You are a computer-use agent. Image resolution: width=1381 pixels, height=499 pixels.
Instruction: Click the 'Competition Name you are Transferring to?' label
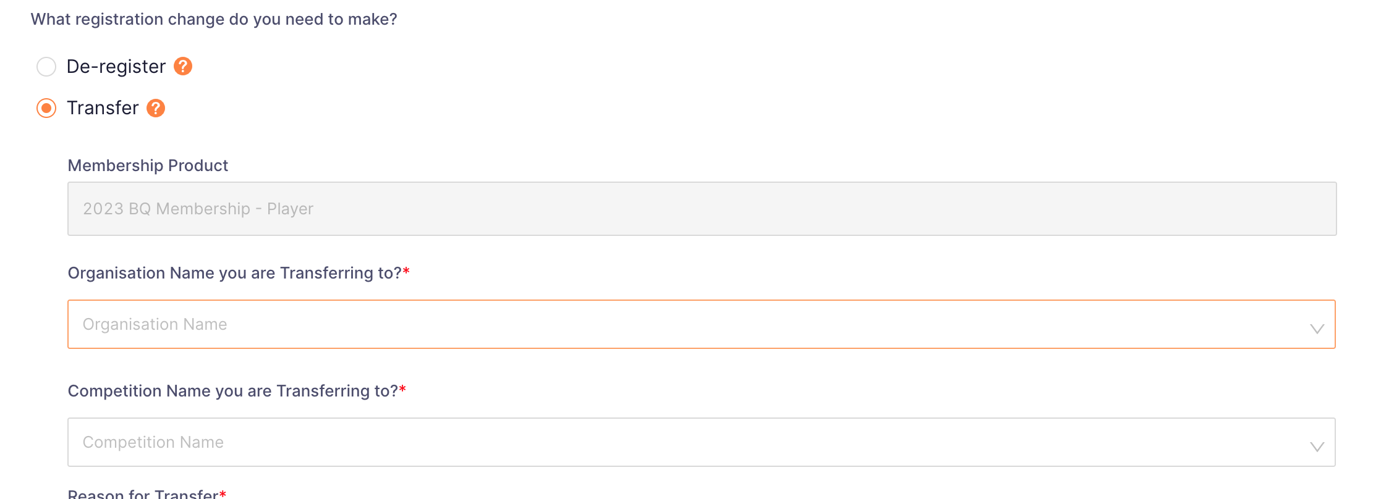(233, 391)
